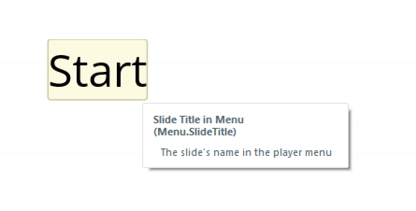
Task: Click the letter S in Start
Action: pyautogui.click(x=61, y=71)
